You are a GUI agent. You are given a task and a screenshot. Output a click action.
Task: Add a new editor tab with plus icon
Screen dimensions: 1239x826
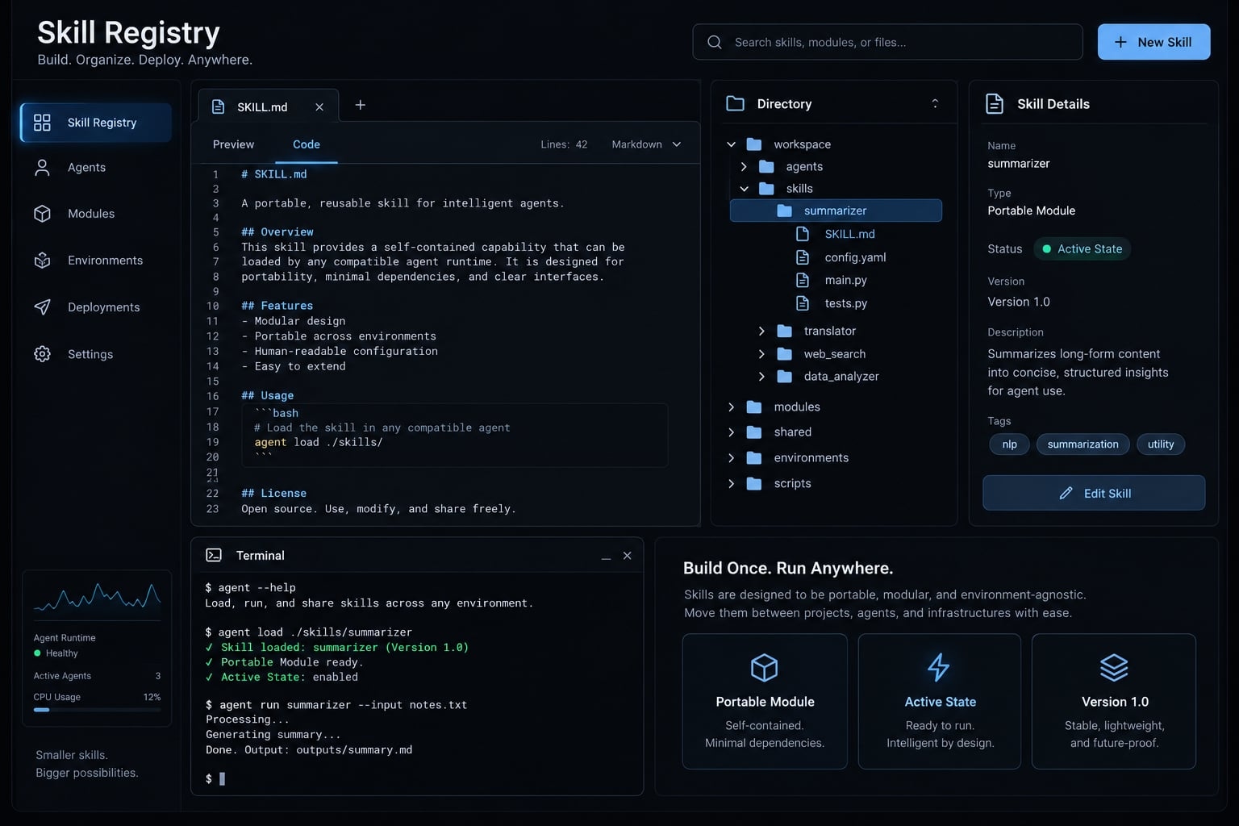point(361,105)
